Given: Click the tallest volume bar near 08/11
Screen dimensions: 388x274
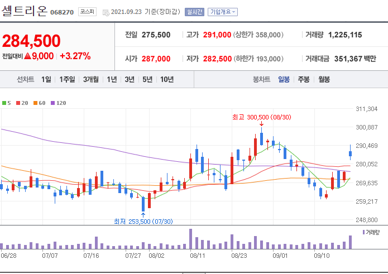Looking at the screenshot, I should click(190, 239).
